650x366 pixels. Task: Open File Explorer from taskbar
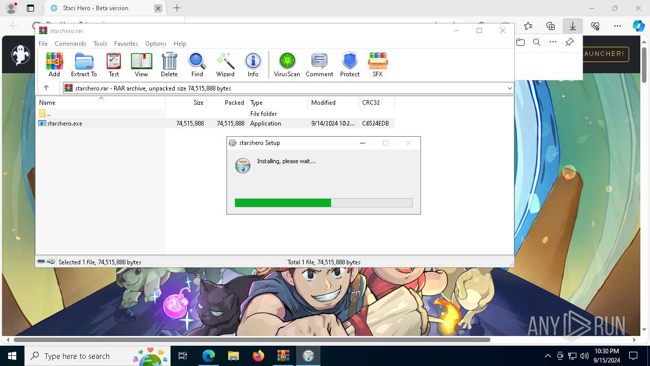[x=234, y=356]
